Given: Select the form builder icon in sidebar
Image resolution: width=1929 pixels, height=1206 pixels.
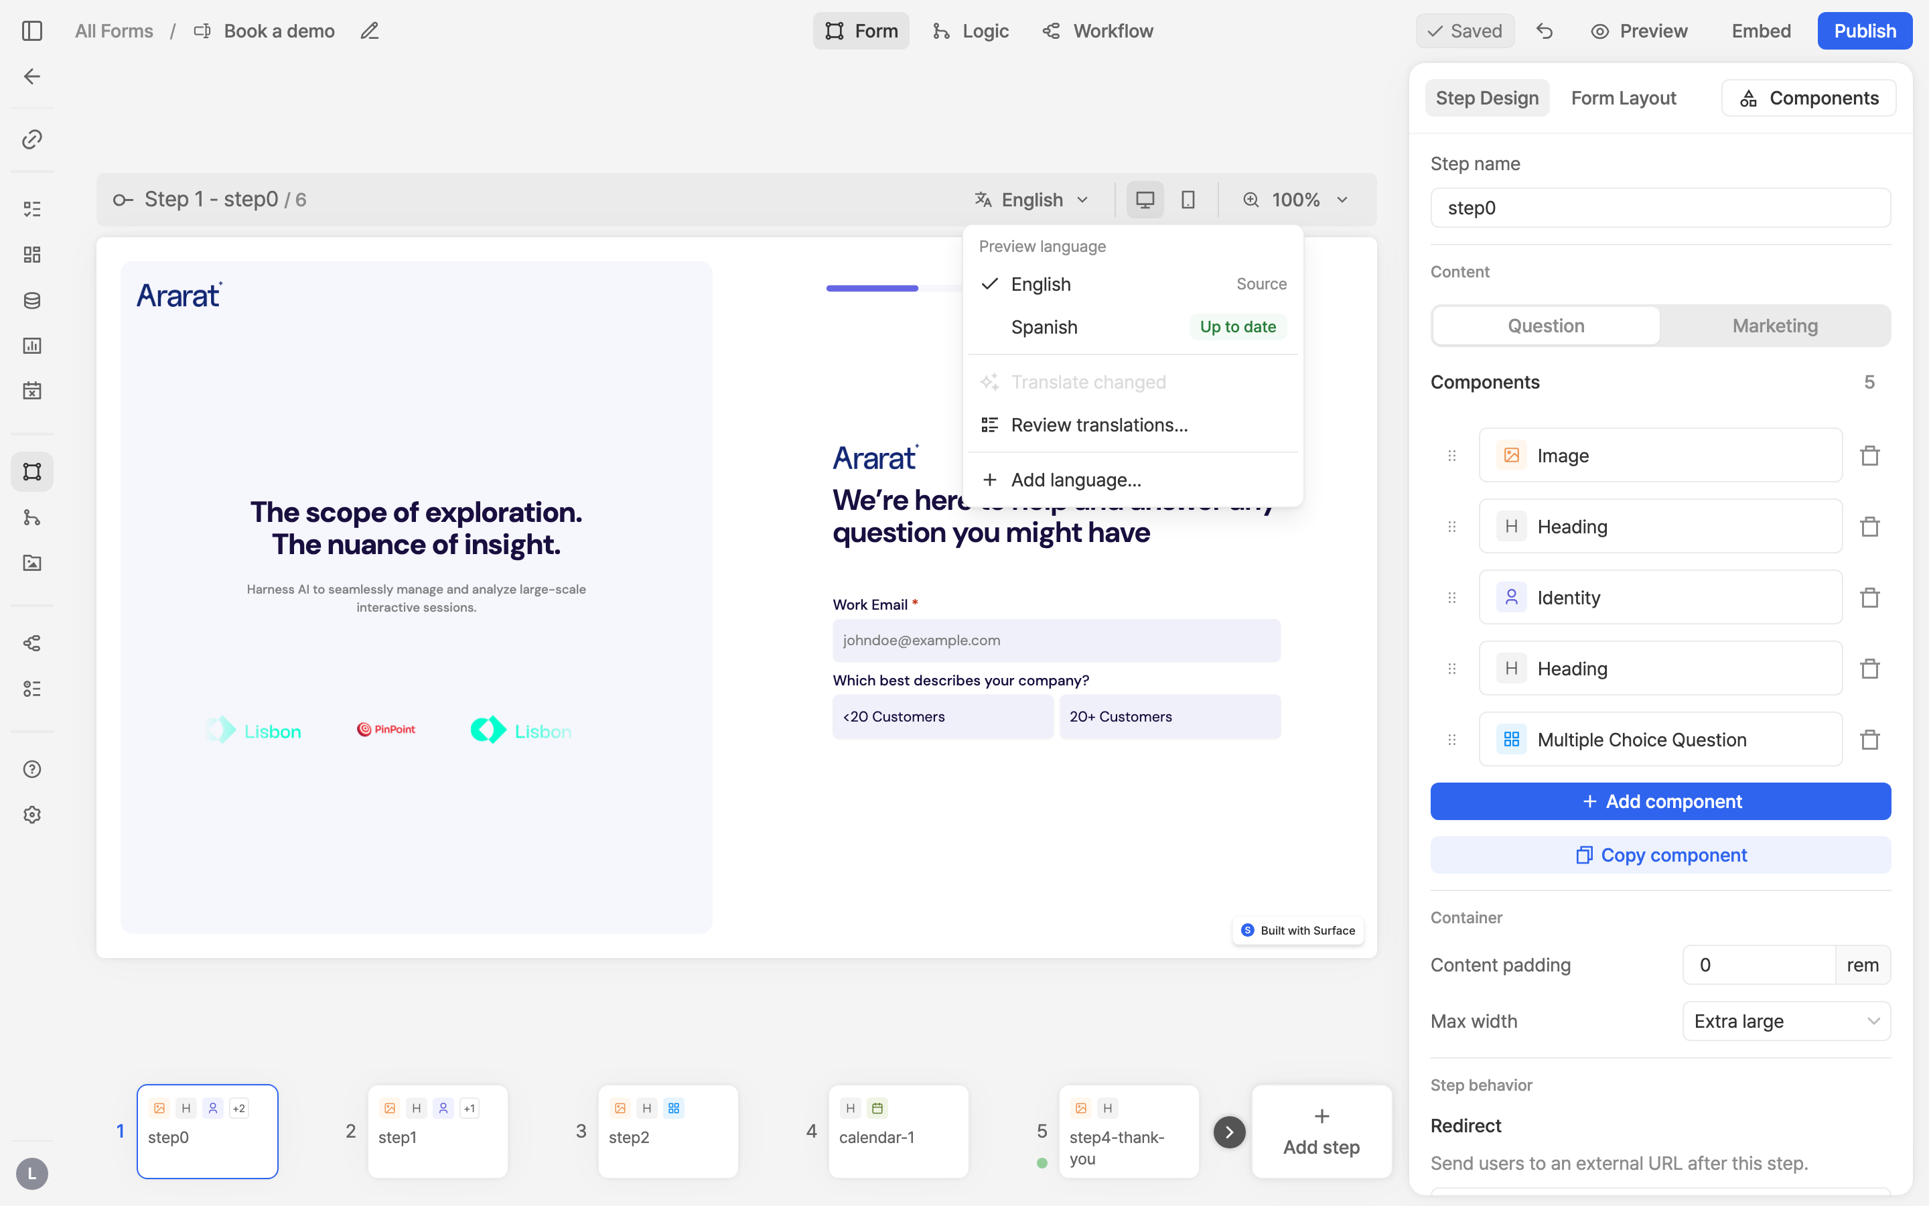Looking at the screenshot, I should 32,472.
